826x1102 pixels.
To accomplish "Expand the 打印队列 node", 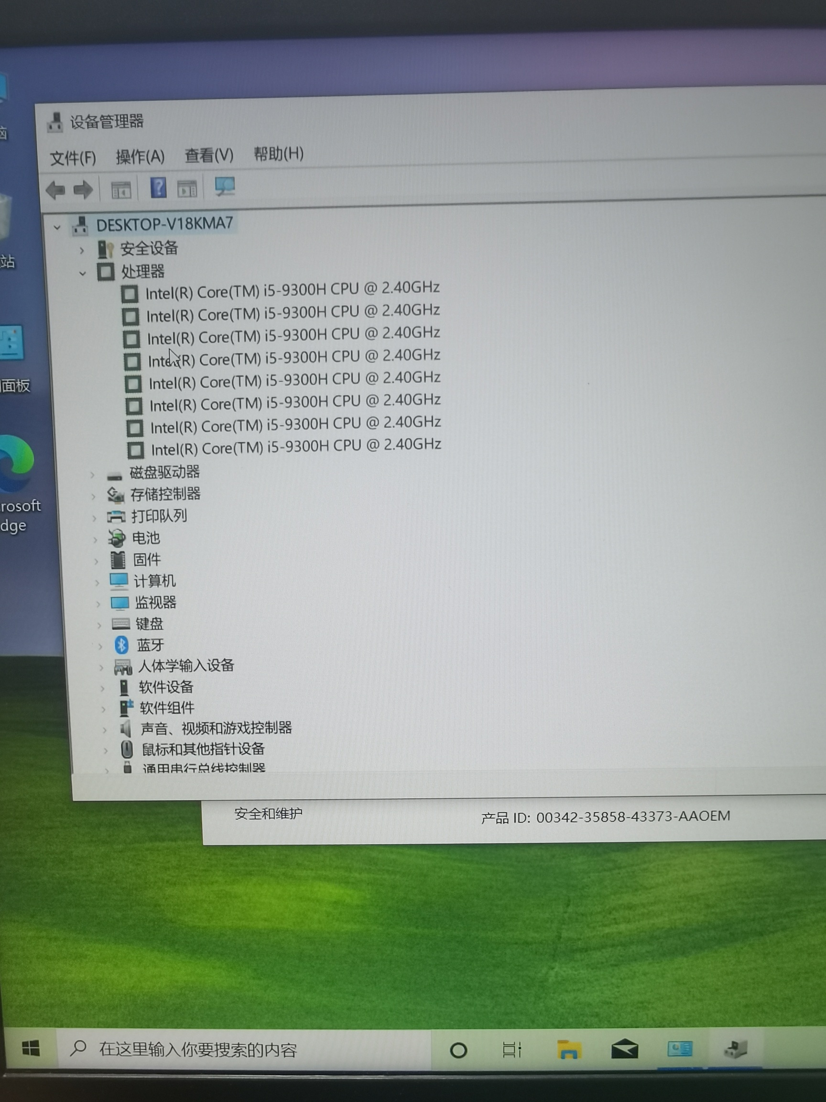I will (94, 518).
